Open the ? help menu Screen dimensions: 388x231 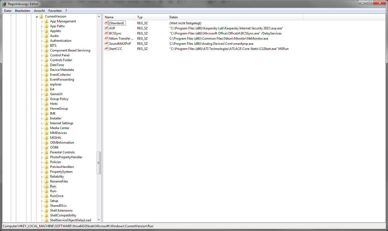(x=66, y=11)
